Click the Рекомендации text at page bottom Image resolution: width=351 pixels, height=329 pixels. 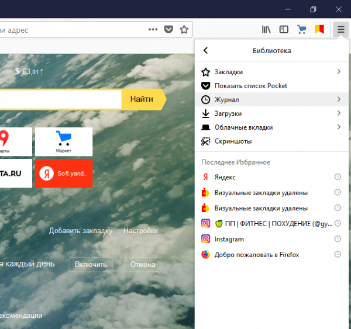(21, 316)
